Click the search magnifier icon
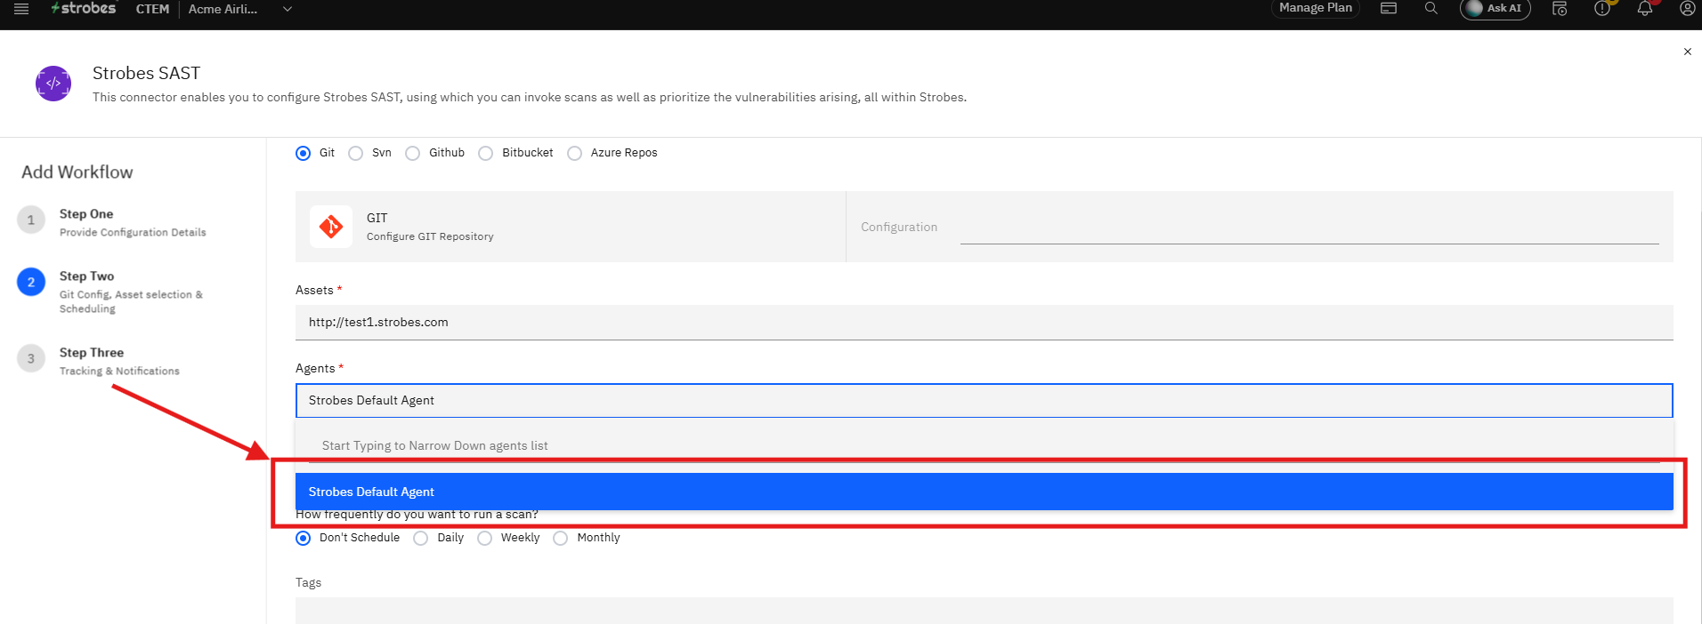This screenshot has width=1702, height=624. (x=1430, y=8)
